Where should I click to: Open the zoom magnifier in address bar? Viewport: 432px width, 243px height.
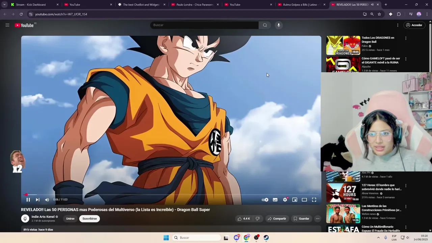tap(372, 14)
